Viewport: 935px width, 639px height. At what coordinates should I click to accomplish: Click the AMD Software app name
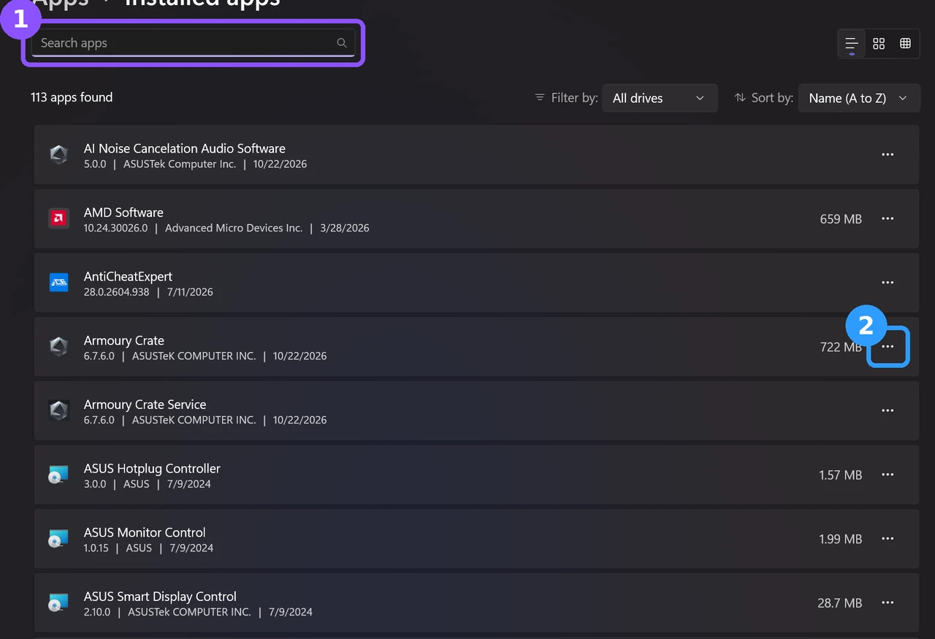tap(123, 213)
